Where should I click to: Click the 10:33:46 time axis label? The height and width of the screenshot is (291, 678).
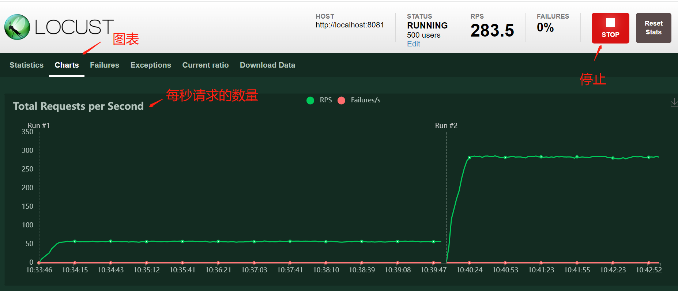pos(39,270)
